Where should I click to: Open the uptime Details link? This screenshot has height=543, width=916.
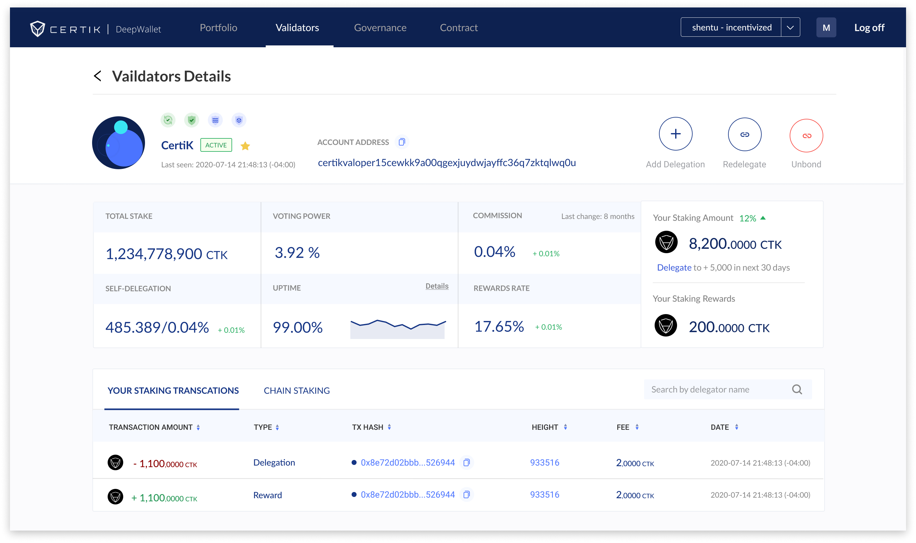(437, 286)
